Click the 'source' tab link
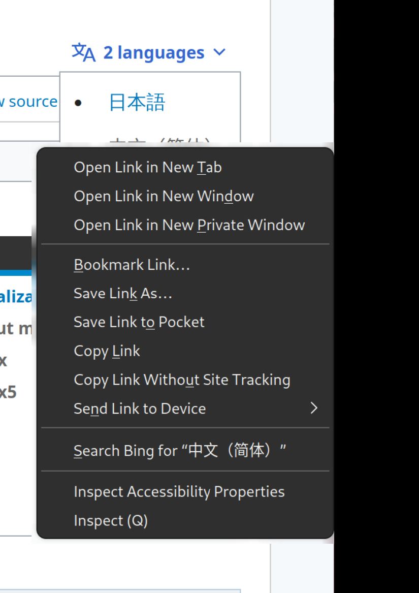419x593 pixels. point(32,102)
